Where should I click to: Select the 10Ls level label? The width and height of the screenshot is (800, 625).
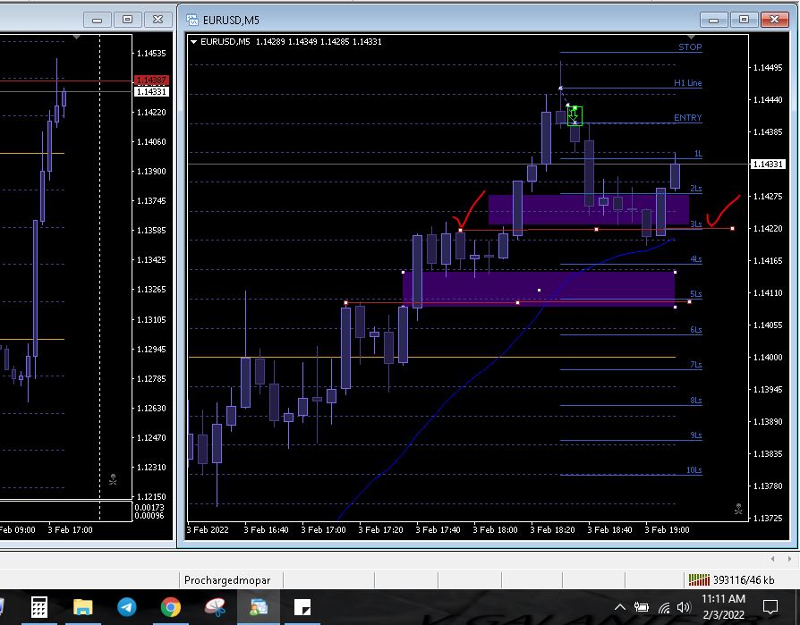pyautogui.click(x=694, y=470)
